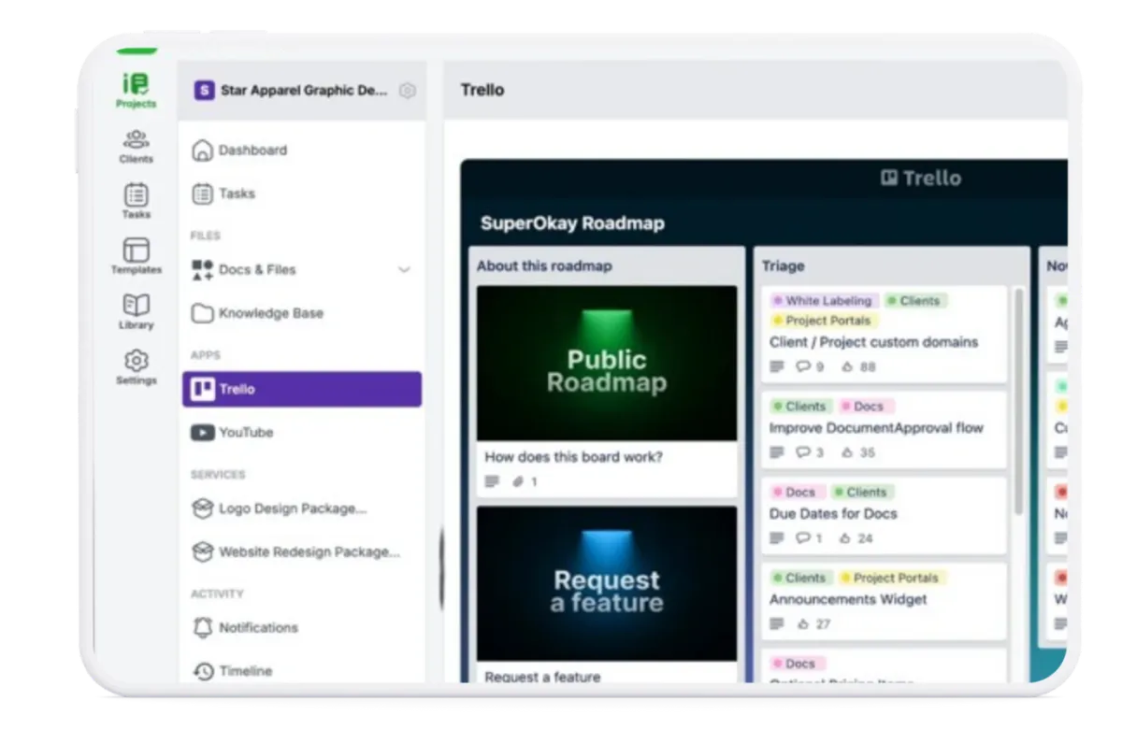
Task: Open the Timeline activity item
Action: (302, 670)
